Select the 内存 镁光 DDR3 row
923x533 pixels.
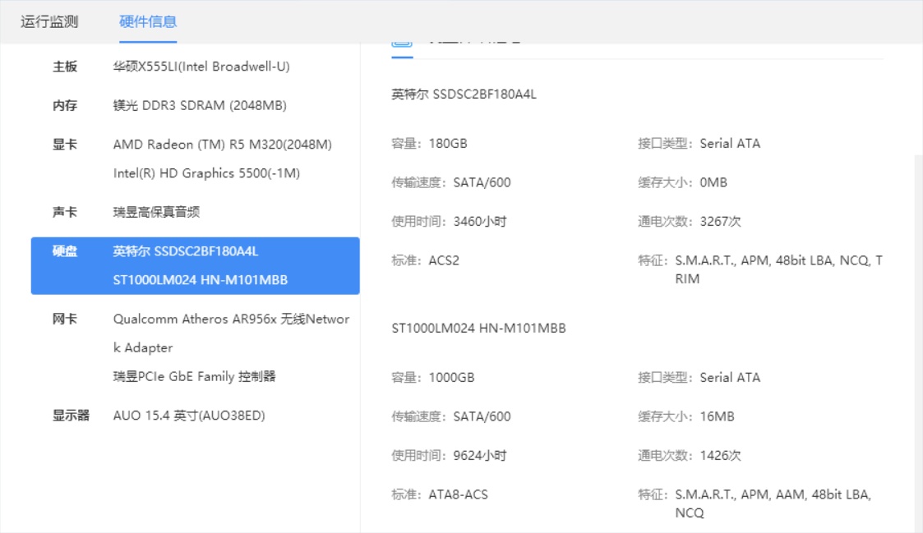(199, 105)
